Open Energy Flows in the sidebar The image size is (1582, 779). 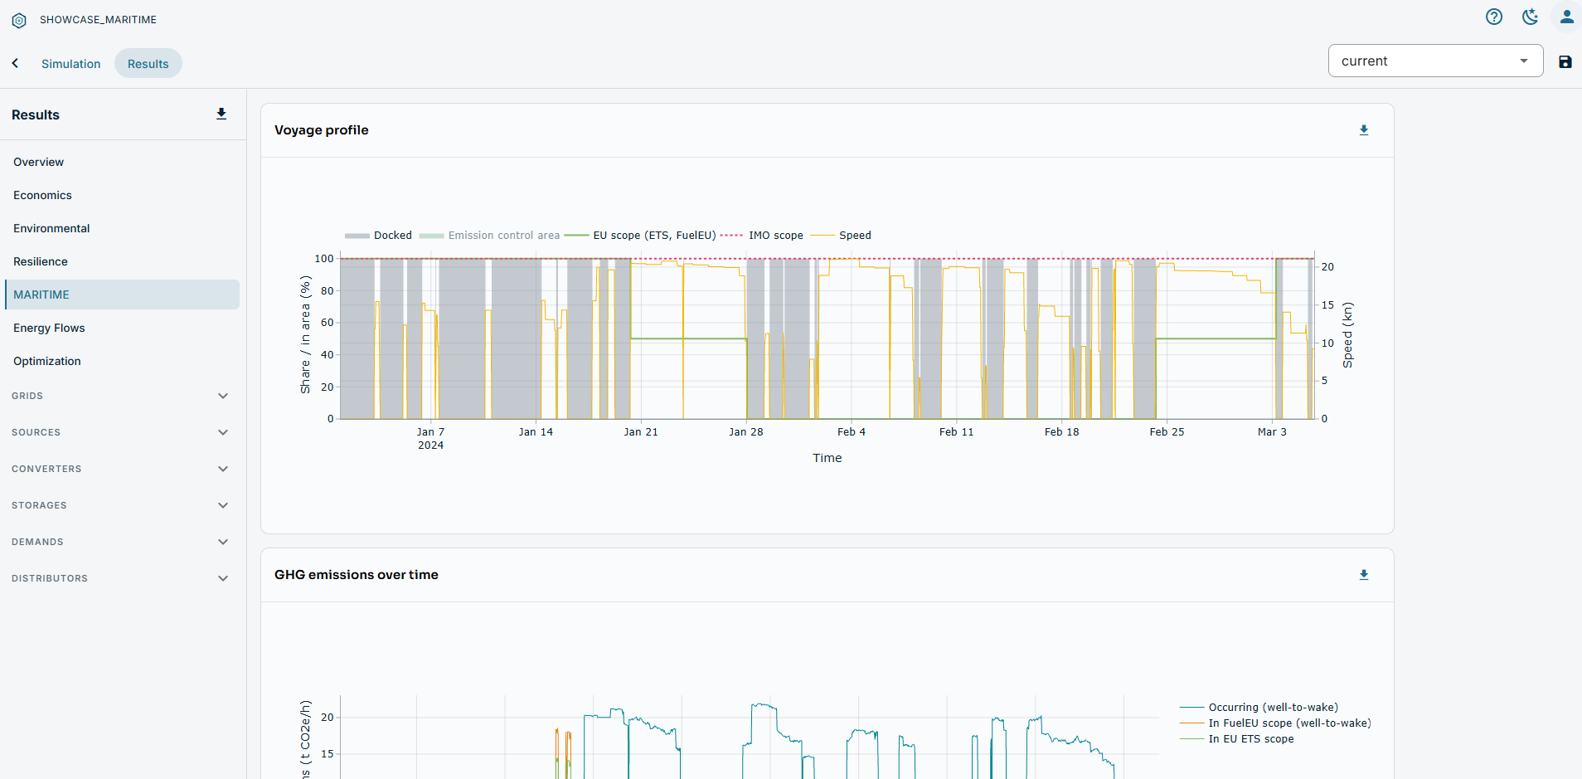pos(49,328)
